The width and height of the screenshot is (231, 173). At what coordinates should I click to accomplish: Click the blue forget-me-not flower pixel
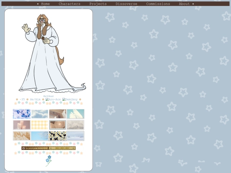click(48, 161)
